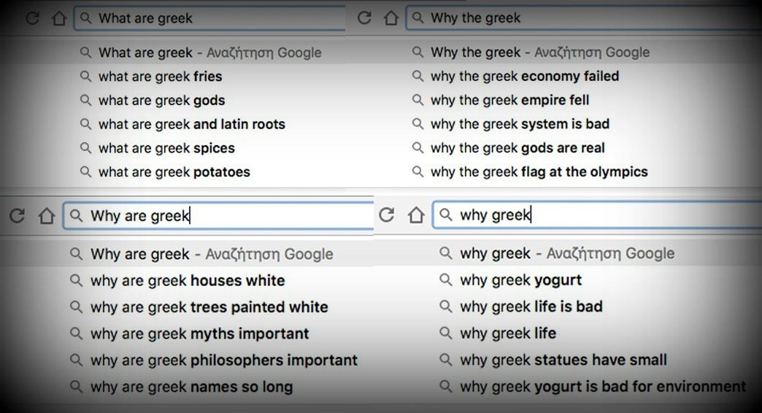Click reload icon beside "why greek" bar

(x=387, y=215)
